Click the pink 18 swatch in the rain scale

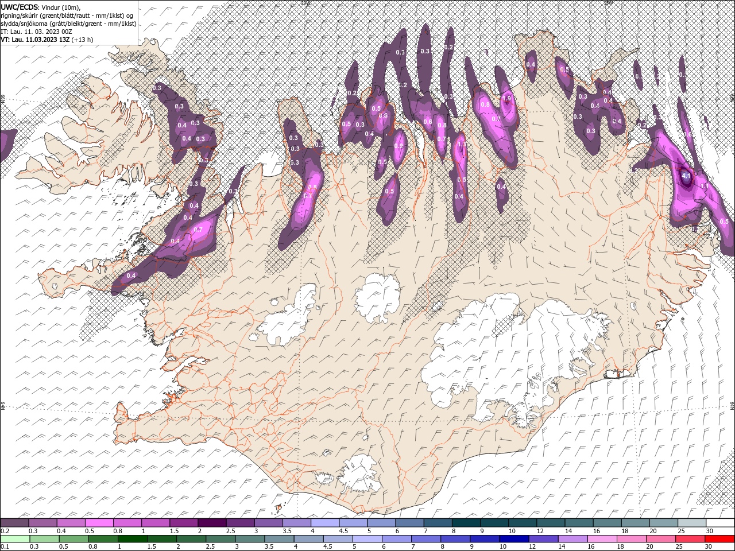[x=630, y=539]
